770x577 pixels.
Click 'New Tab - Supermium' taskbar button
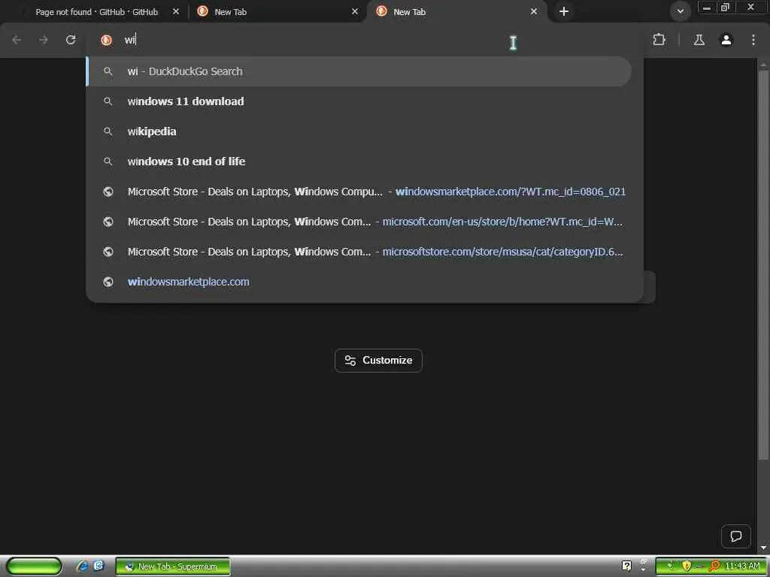(x=173, y=566)
